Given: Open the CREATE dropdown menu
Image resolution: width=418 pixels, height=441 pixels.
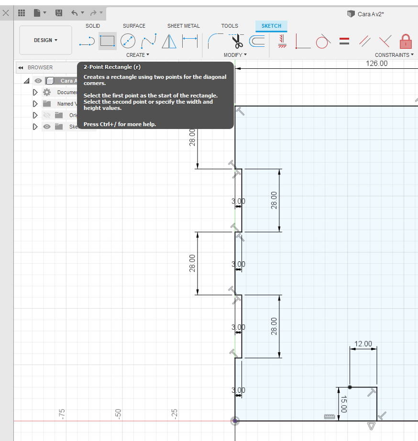Looking at the screenshot, I should click(x=138, y=55).
